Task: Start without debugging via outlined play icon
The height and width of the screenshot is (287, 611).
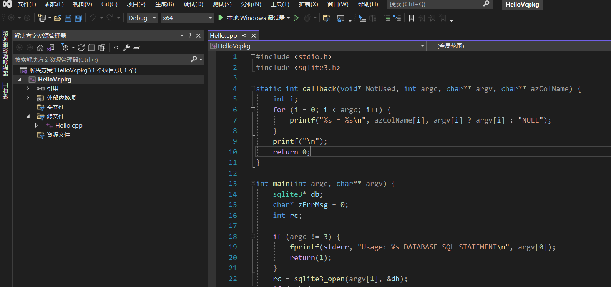Action: [296, 18]
